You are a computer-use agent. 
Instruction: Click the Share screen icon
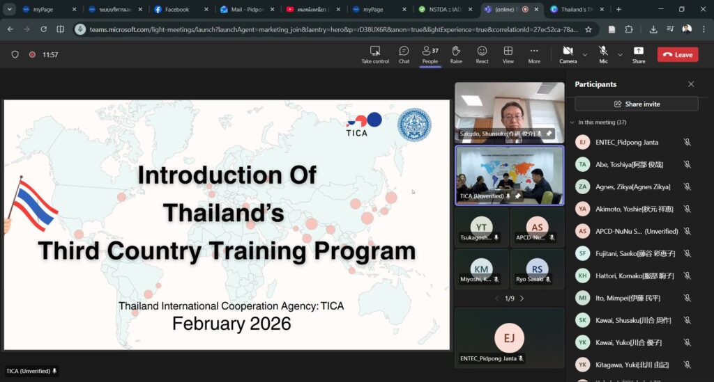638,54
